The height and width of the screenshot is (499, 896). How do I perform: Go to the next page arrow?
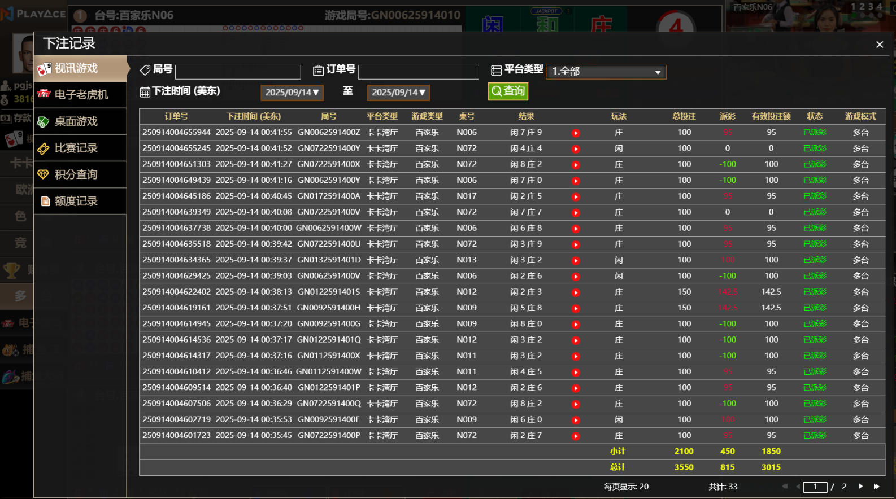point(860,487)
